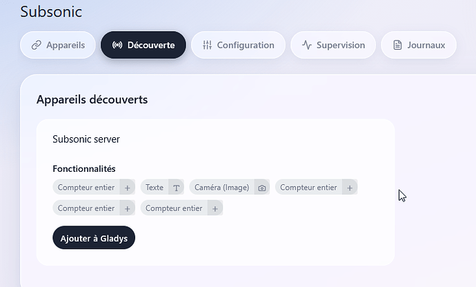Click the Appareils découverts heading
This screenshot has height=287, width=476.
(92, 99)
